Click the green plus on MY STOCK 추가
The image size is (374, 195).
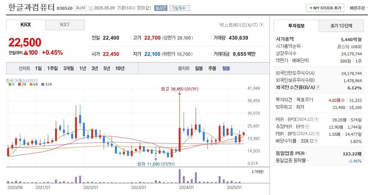point(311,8)
